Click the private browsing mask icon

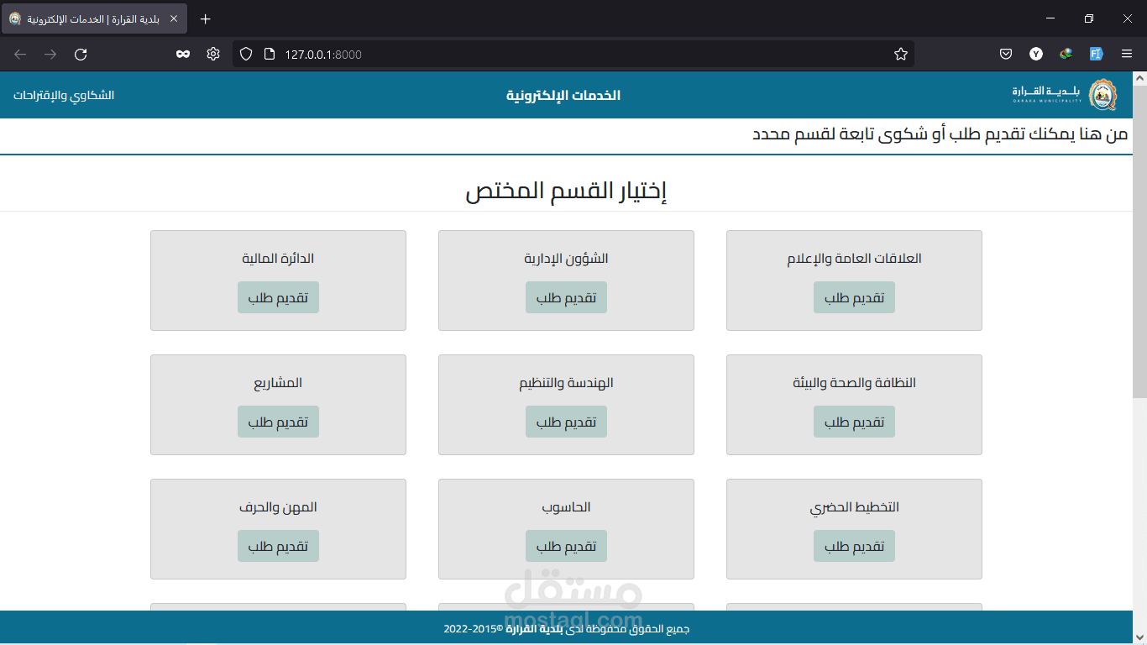(x=182, y=54)
